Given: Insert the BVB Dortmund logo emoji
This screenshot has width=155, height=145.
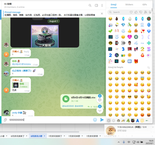Looking at the screenshot, I should click(x=110, y=43).
